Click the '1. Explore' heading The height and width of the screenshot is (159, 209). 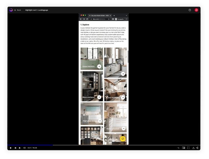point(85,25)
